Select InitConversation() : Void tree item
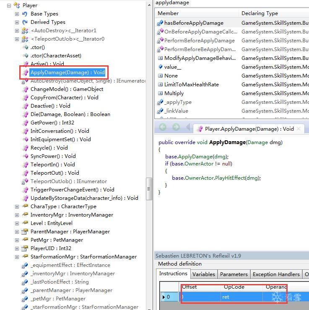 tap(60, 131)
